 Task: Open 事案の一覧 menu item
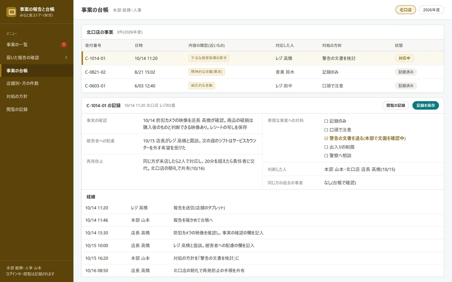coord(37,44)
